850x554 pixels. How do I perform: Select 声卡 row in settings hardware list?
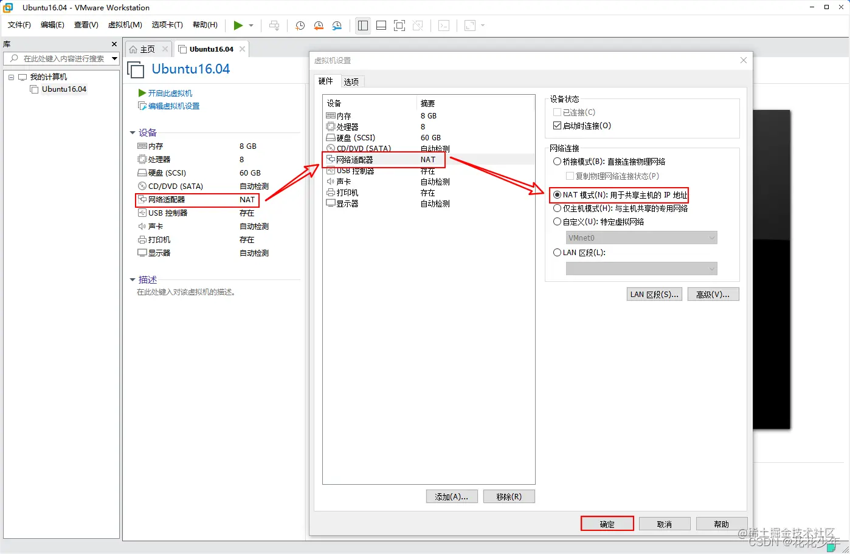pyautogui.click(x=429, y=182)
